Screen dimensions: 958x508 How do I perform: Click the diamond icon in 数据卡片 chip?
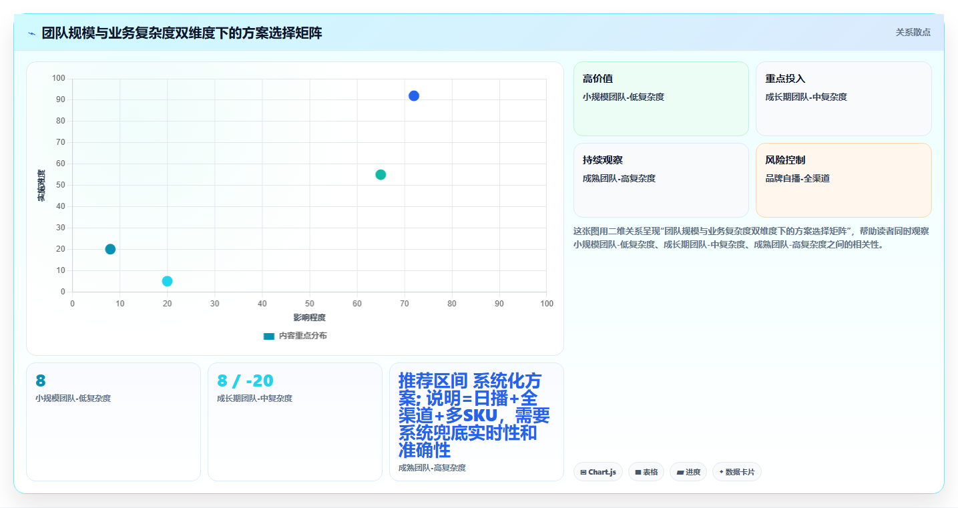click(x=721, y=472)
